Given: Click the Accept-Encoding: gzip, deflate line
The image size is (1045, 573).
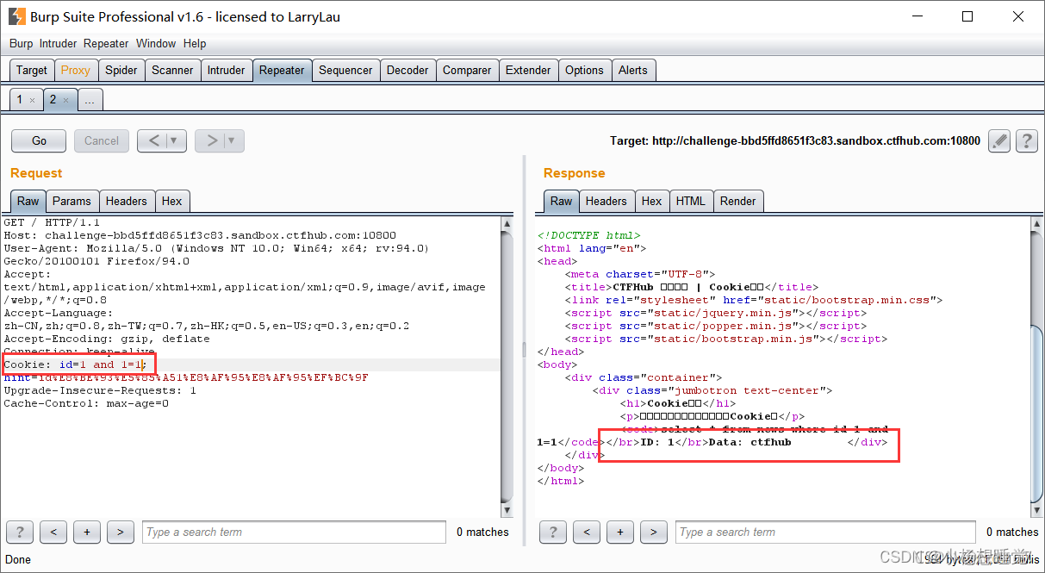Looking at the screenshot, I should 107,339.
